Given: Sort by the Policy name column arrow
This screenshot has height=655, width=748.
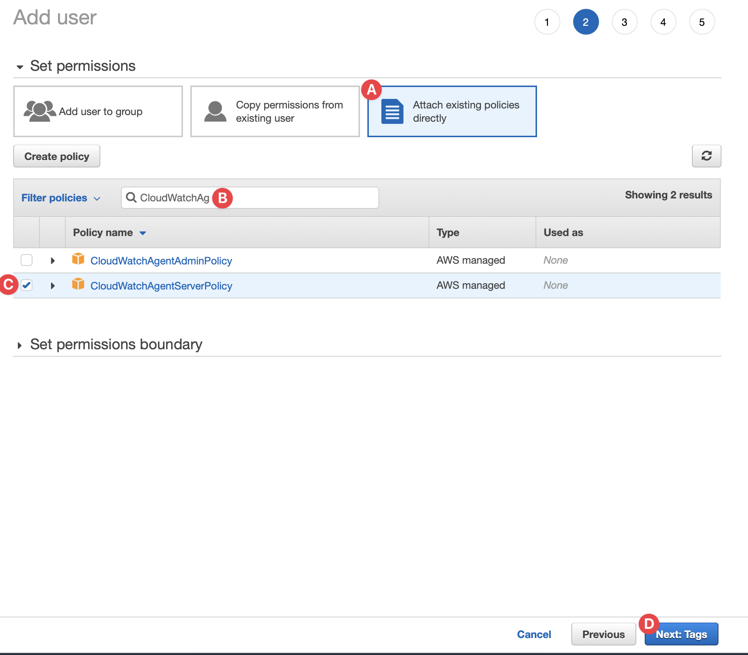Looking at the screenshot, I should coord(143,233).
